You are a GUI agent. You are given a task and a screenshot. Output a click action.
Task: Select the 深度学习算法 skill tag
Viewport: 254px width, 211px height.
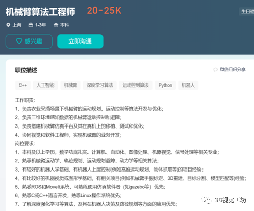tap(99, 85)
